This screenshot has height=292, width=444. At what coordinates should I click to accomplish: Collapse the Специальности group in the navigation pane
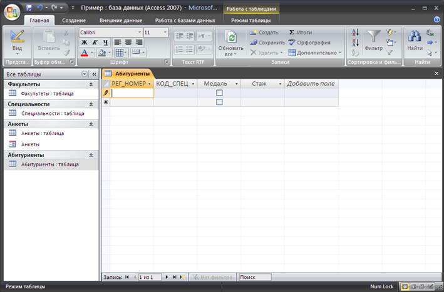click(x=91, y=104)
